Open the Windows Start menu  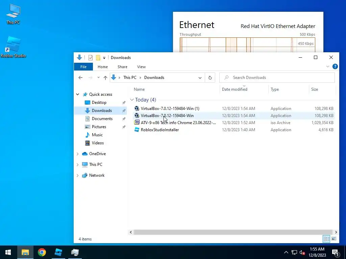coord(8,252)
